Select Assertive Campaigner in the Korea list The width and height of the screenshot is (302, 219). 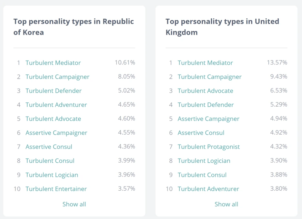56,133
